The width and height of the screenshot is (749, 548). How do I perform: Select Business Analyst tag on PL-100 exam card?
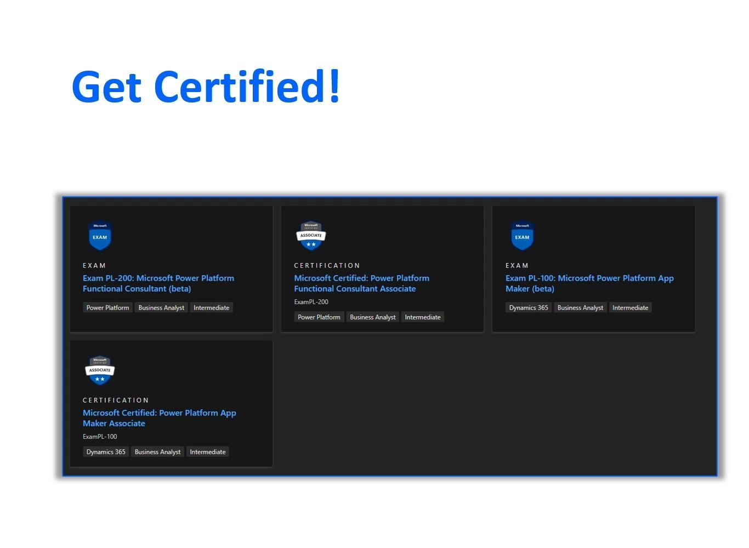click(580, 307)
